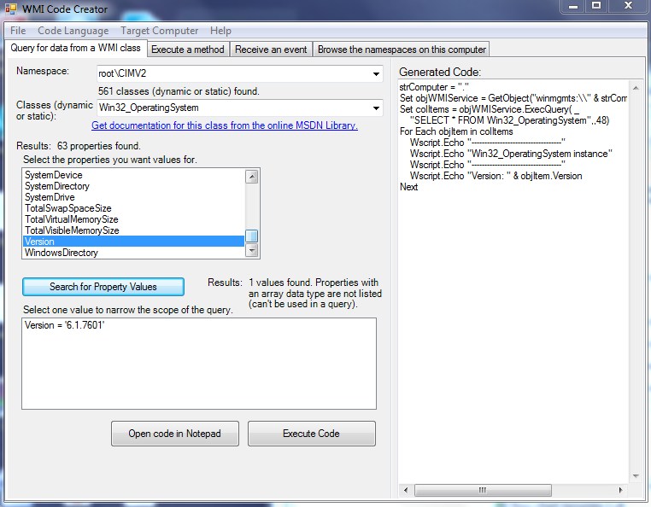Click generated code scroll down arrow

click(x=636, y=476)
